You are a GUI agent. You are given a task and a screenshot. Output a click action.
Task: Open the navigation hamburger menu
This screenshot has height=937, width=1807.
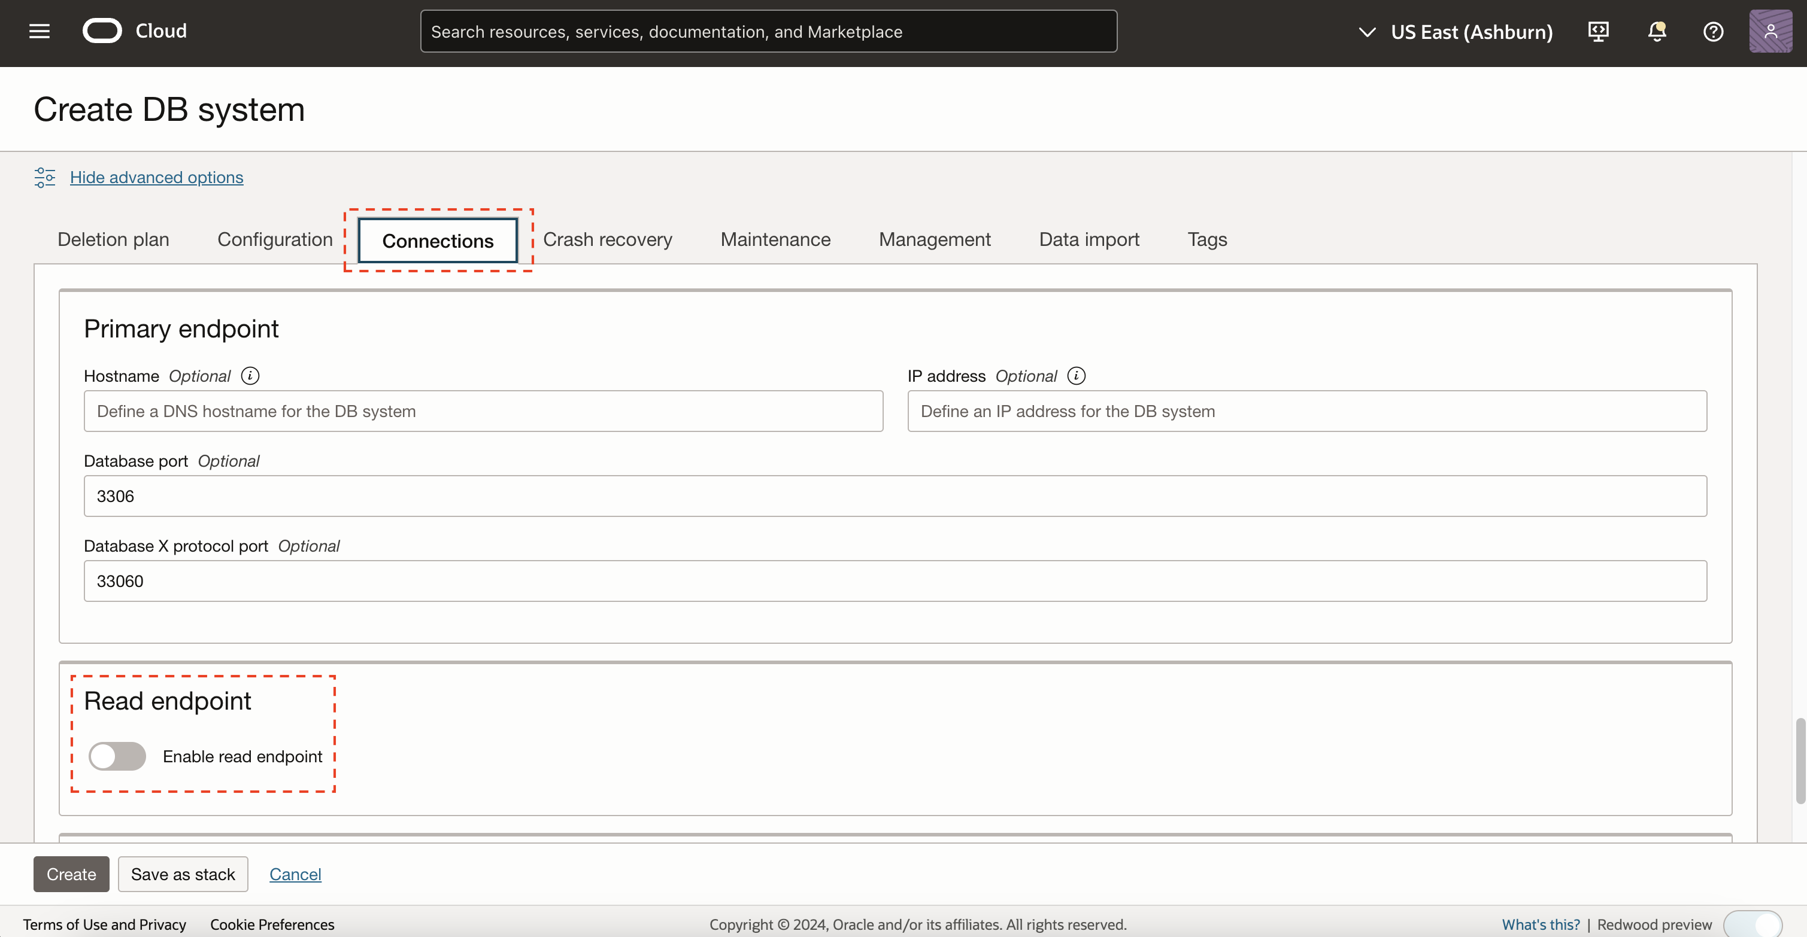coord(40,31)
